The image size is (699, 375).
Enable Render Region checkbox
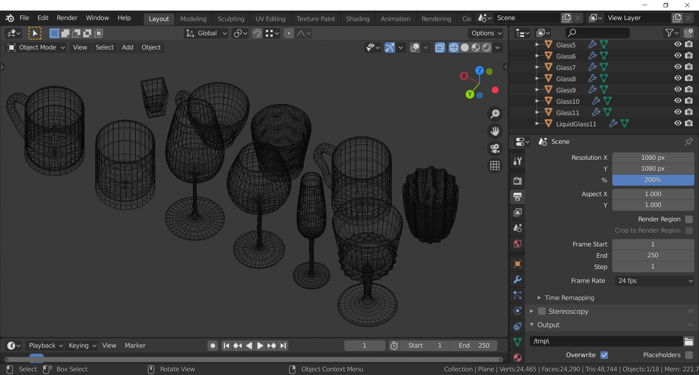pyautogui.click(x=688, y=219)
